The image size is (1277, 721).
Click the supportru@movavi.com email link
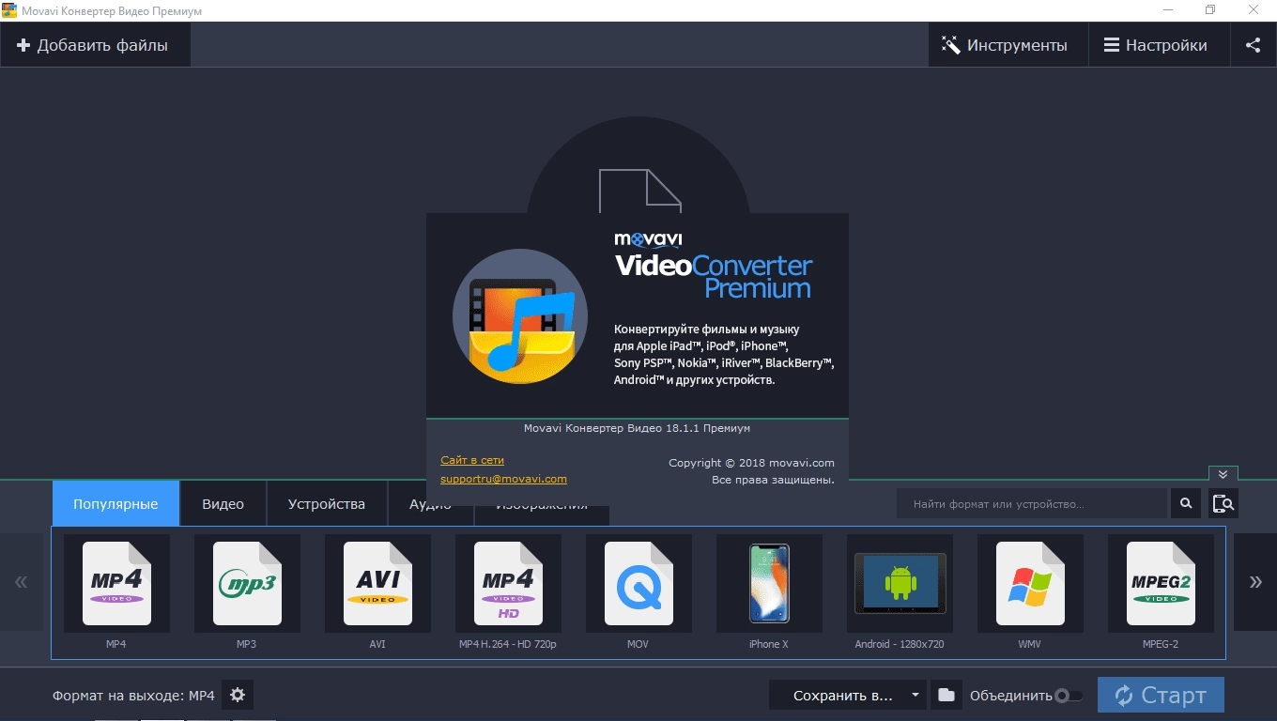click(x=503, y=479)
